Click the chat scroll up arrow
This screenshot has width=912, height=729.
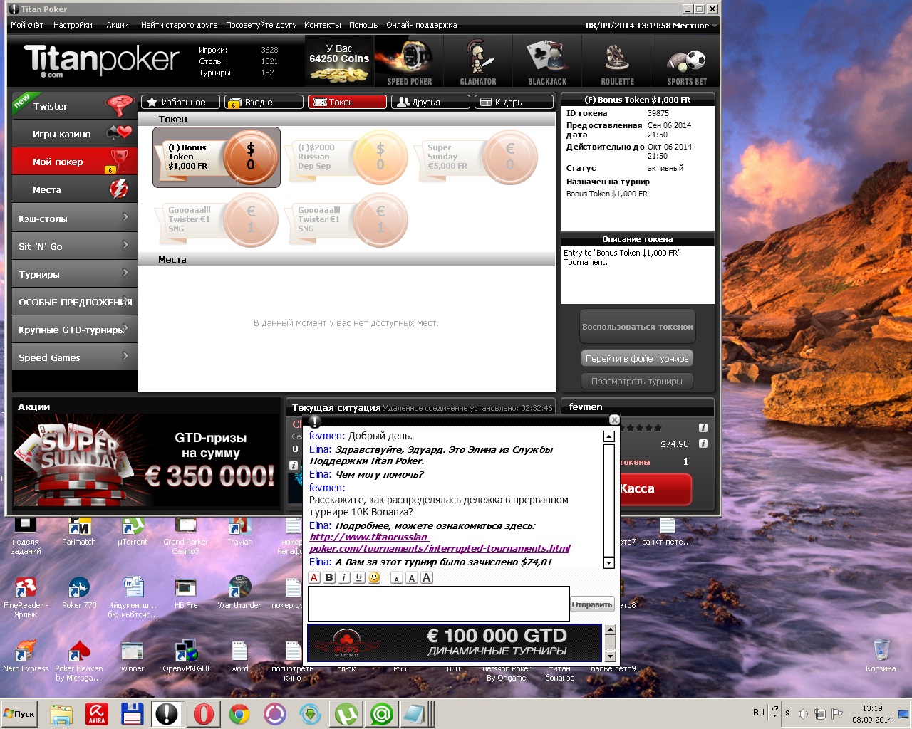[x=608, y=436]
